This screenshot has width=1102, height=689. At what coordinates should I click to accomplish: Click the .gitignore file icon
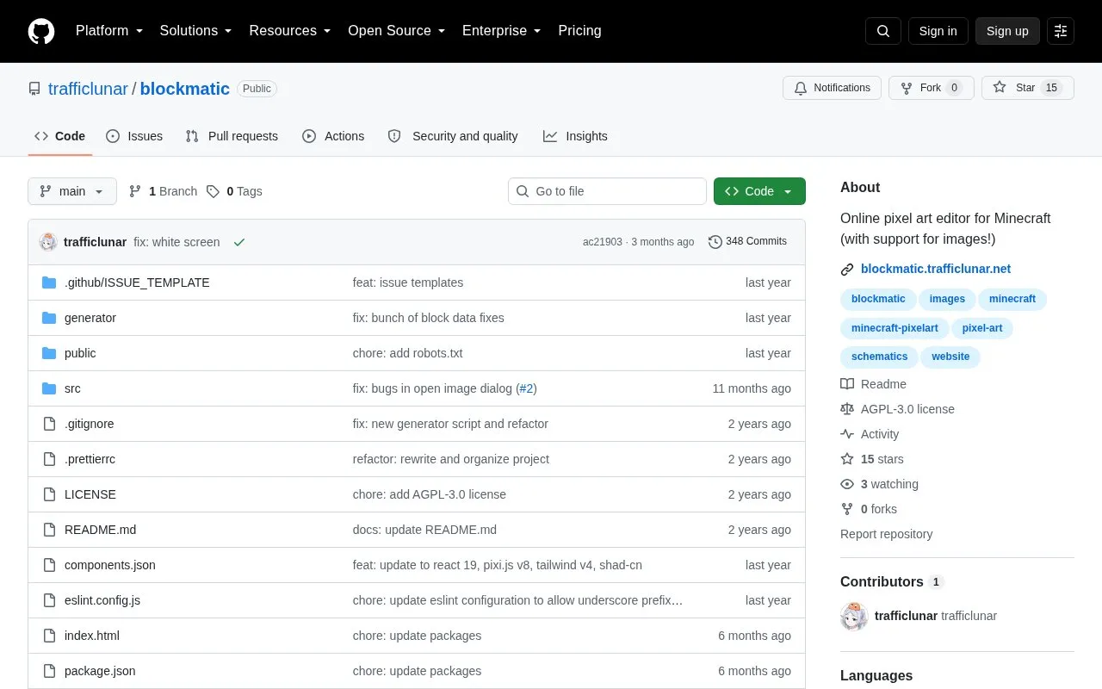point(49,424)
